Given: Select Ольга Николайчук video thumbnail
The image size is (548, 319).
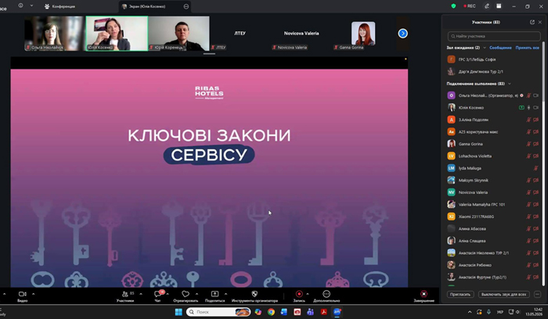Looking at the screenshot, I should [x=55, y=34].
